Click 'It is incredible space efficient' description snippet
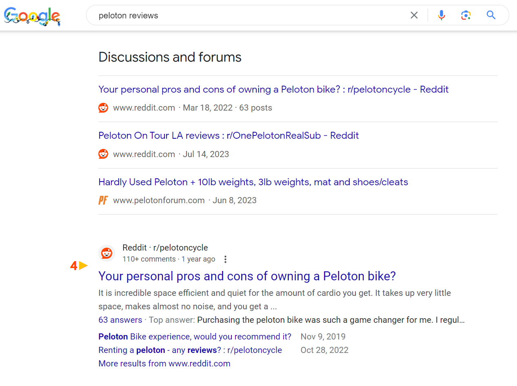 275,299
